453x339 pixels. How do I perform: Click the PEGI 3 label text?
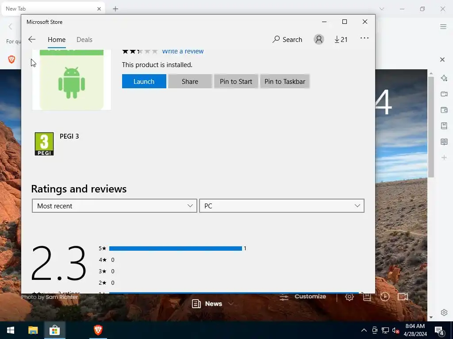pyautogui.click(x=69, y=136)
